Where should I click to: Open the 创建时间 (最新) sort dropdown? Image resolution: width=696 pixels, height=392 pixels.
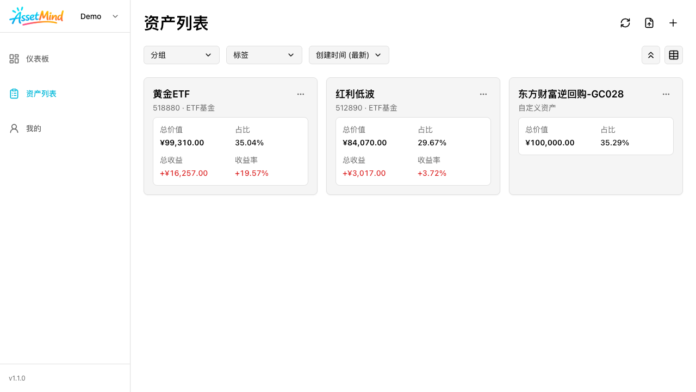pyautogui.click(x=349, y=55)
